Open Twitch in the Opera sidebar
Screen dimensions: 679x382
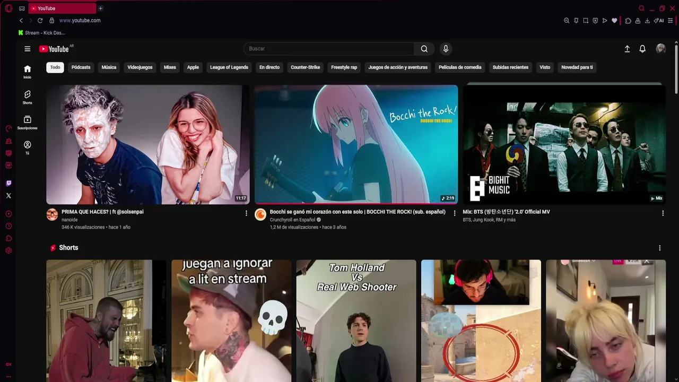click(8, 184)
